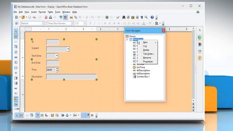This screenshot has width=233, height=131.
Task: Open the Paragraph Style dropdown showing Default
Action: pos(43,23)
